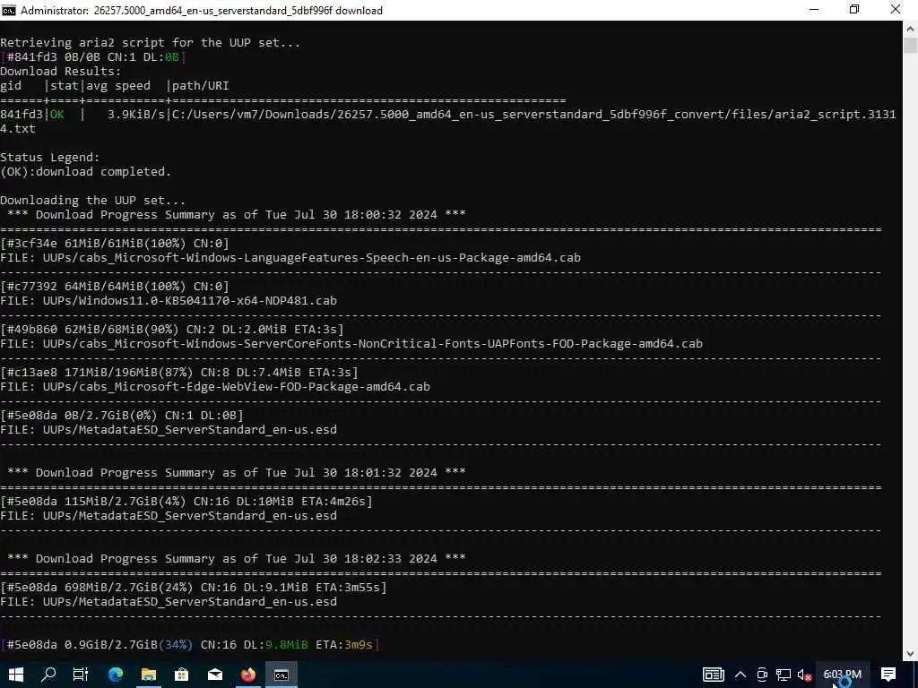Launch Firefox from the taskbar
This screenshot has width=918, height=688.
coord(248,675)
